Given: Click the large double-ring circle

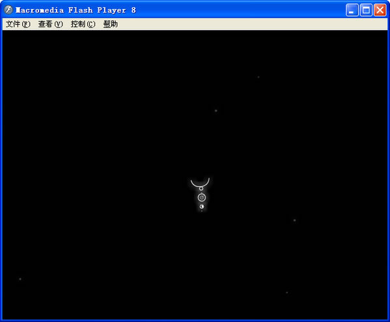Looking at the screenshot, I should click(x=202, y=198).
